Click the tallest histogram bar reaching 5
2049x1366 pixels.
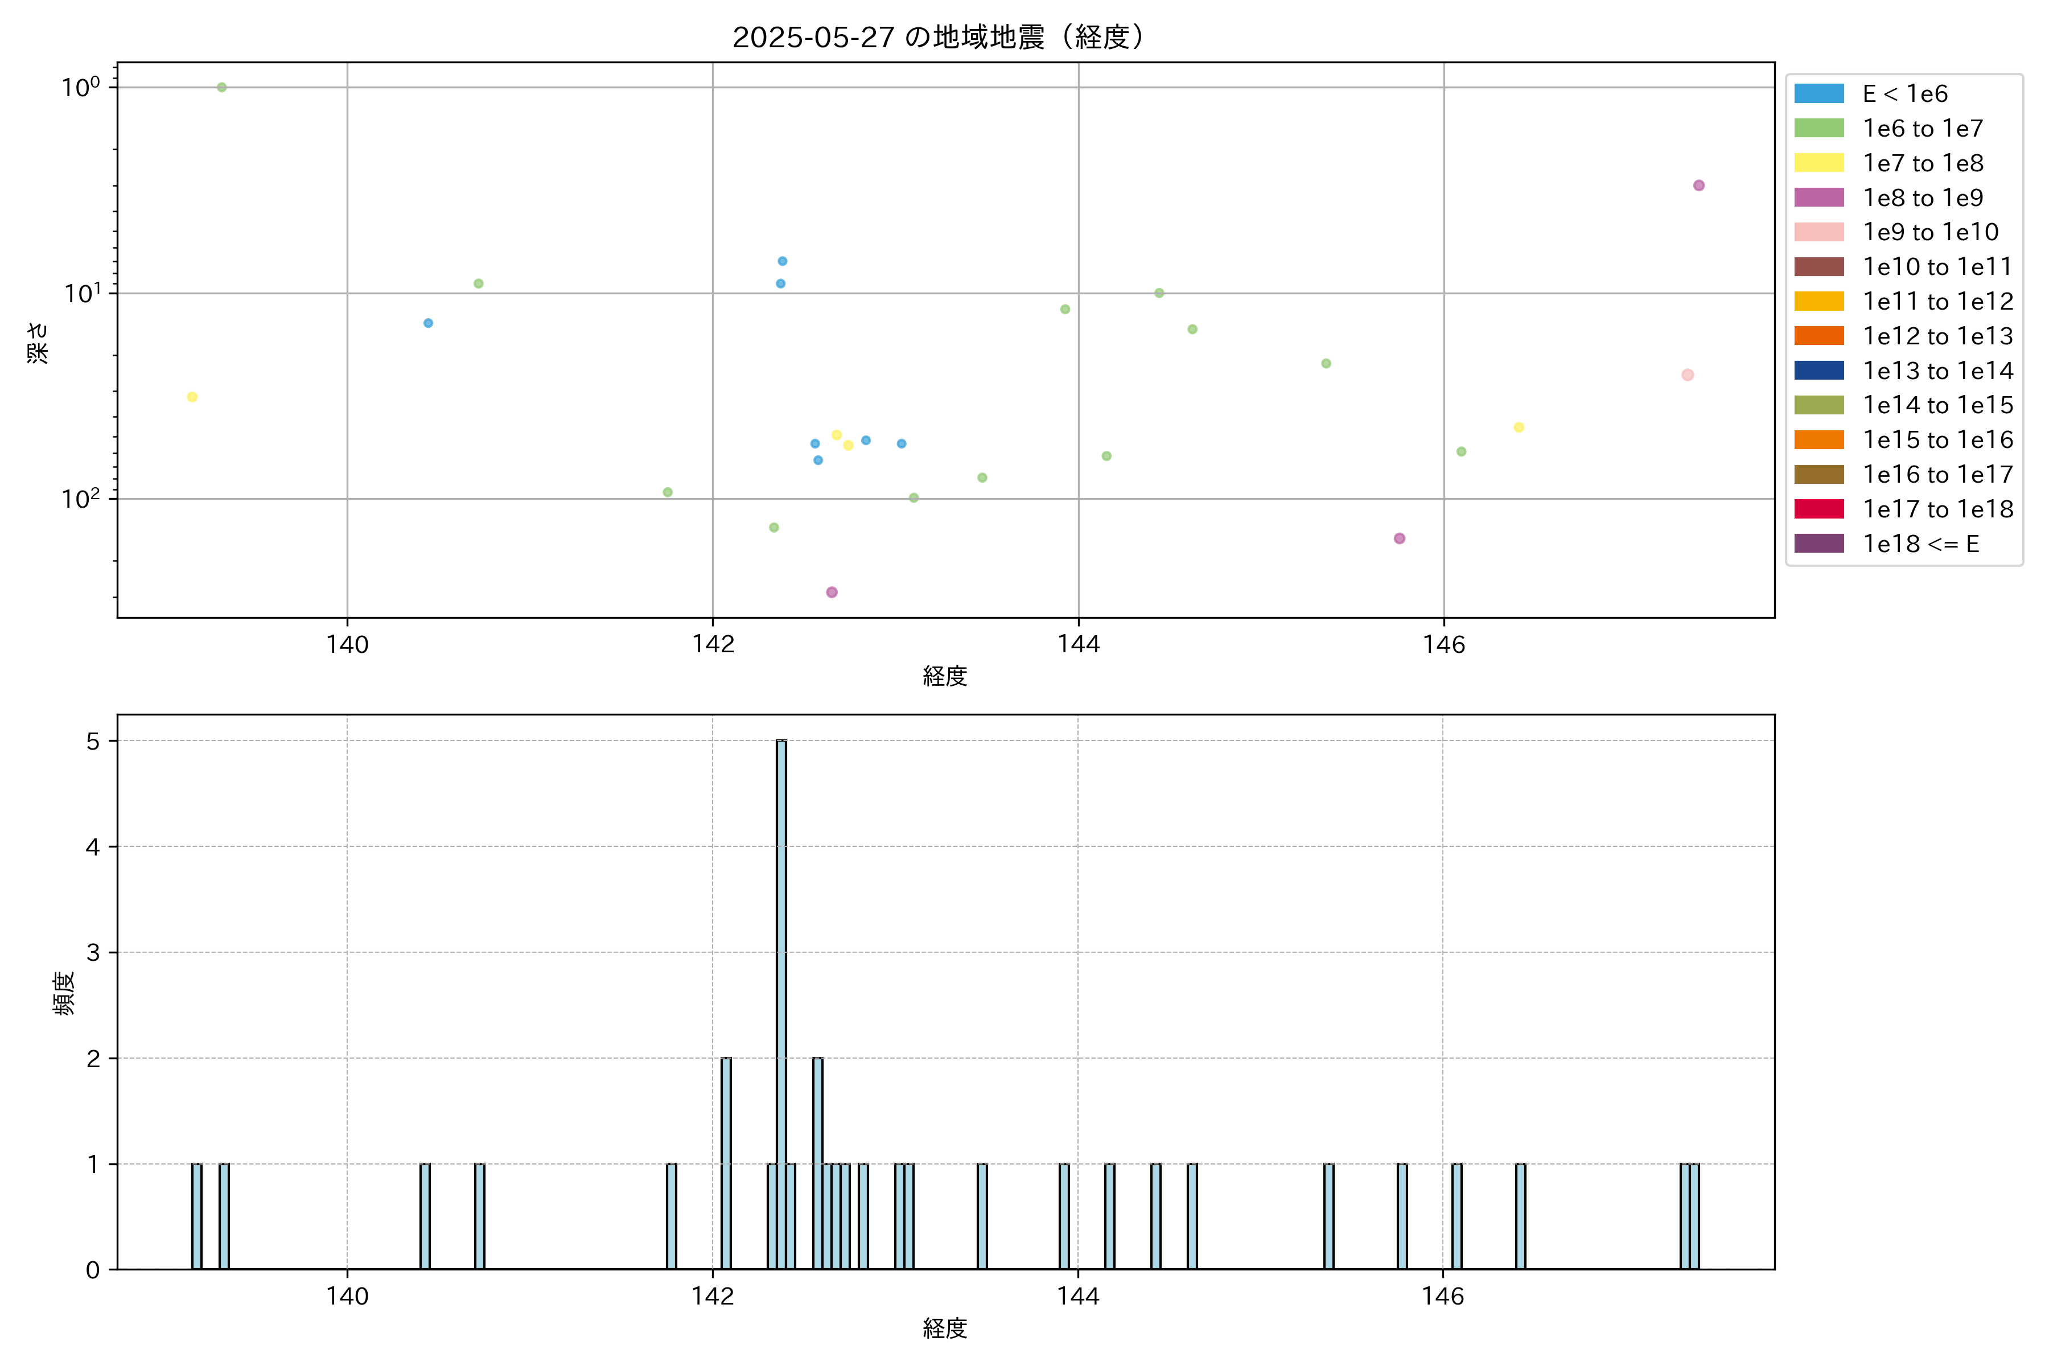[x=781, y=1002]
